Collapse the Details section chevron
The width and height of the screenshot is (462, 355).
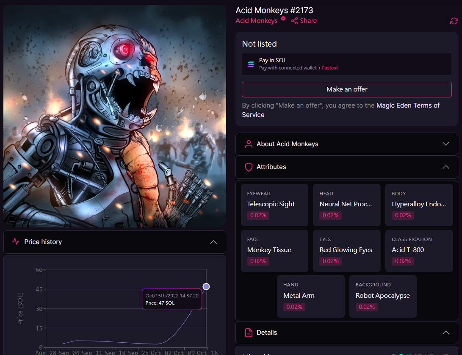click(x=446, y=333)
